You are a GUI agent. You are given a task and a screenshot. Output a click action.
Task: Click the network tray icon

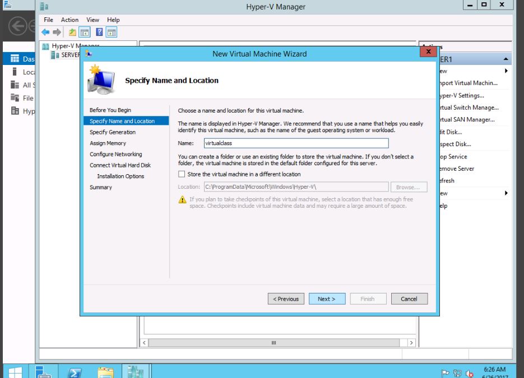coord(457,373)
